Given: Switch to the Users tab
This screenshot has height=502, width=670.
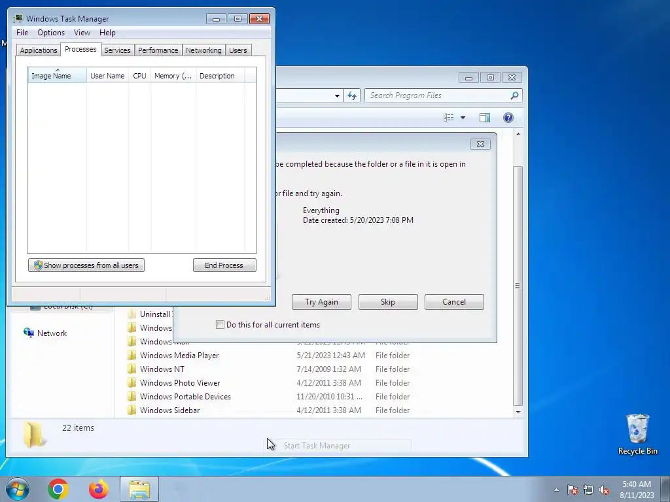Looking at the screenshot, I should [x=238, y=50].
